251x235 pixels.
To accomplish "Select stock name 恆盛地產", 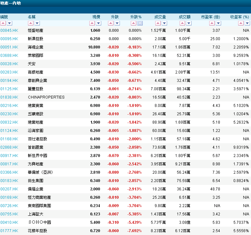I will pyautogui.click(x=36, y=30).
